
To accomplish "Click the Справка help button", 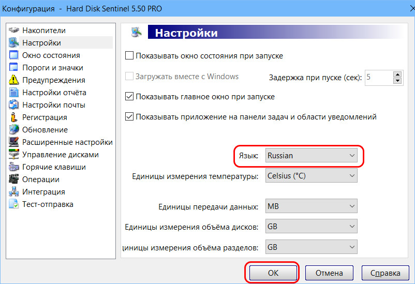I will tap(386, 273).
